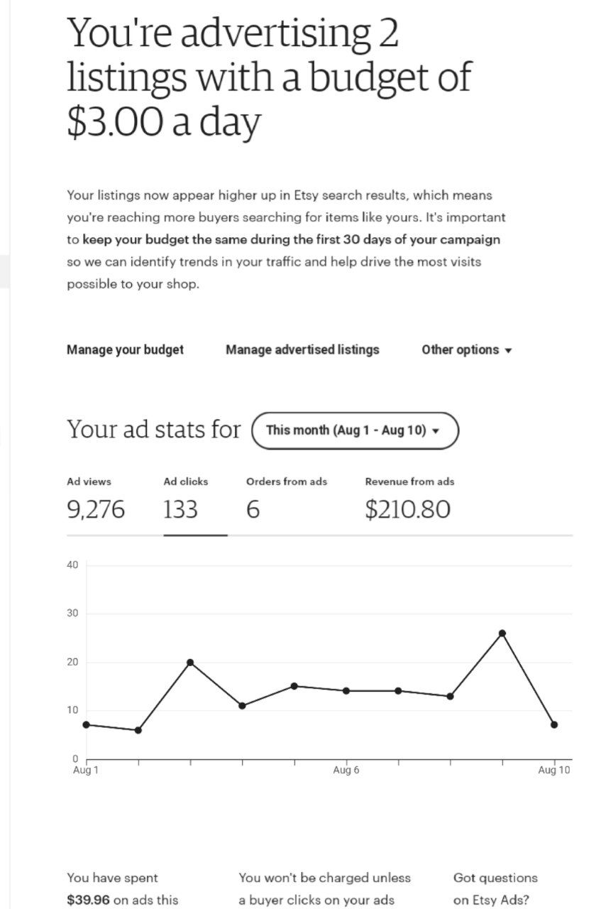
Task: Click the Aug 10 data point on chart
Action: point(554,724)
